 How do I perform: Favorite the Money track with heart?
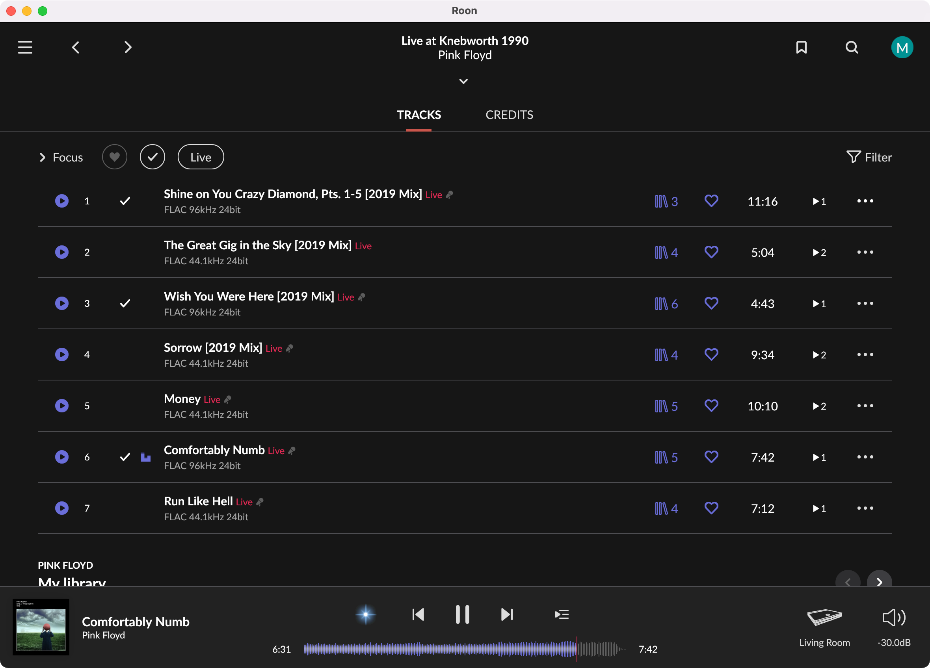point(711,406)
